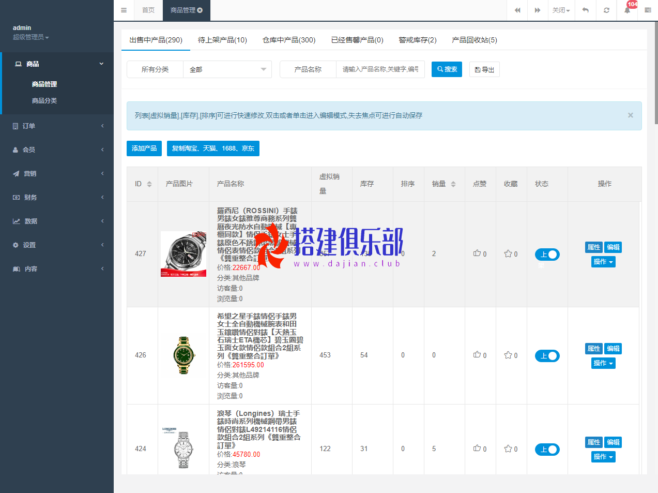Favorite star icon for product 426
658x493 pixels.
[x=508, y=355]
